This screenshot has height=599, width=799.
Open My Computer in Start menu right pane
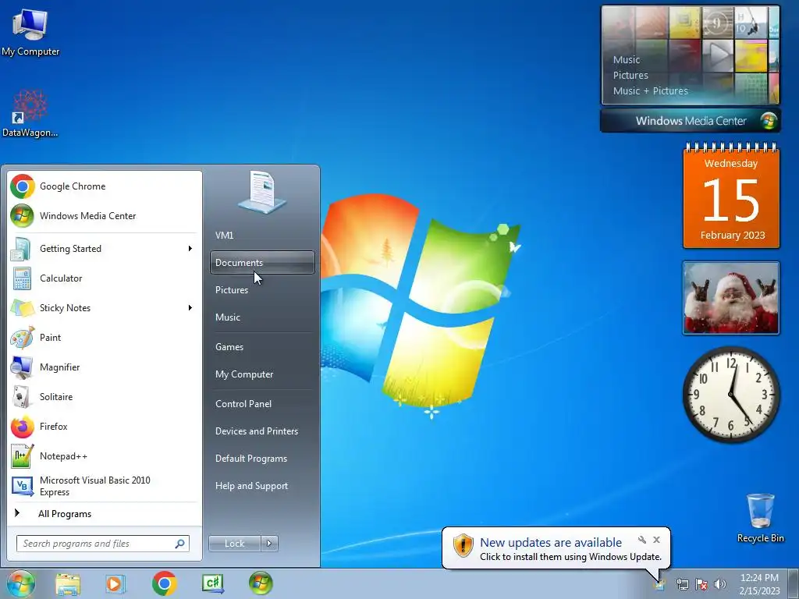coord(262,374)
